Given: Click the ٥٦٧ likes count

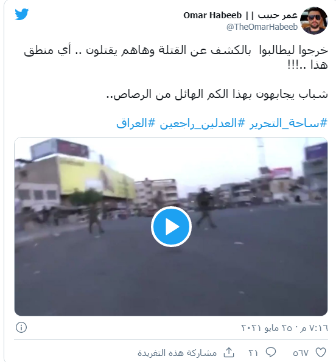Looking at the screenshot, I should 301,353.
